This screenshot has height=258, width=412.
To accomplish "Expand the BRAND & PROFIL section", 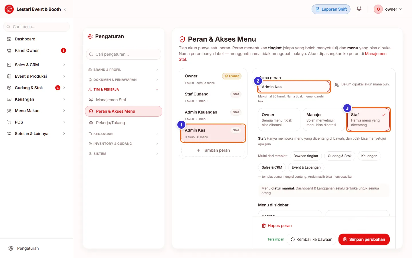I will pyautogui.click(x=123, y=70).
